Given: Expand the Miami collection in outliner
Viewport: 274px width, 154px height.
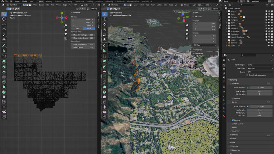Looking at the screenshot, I should coord(227,25).
